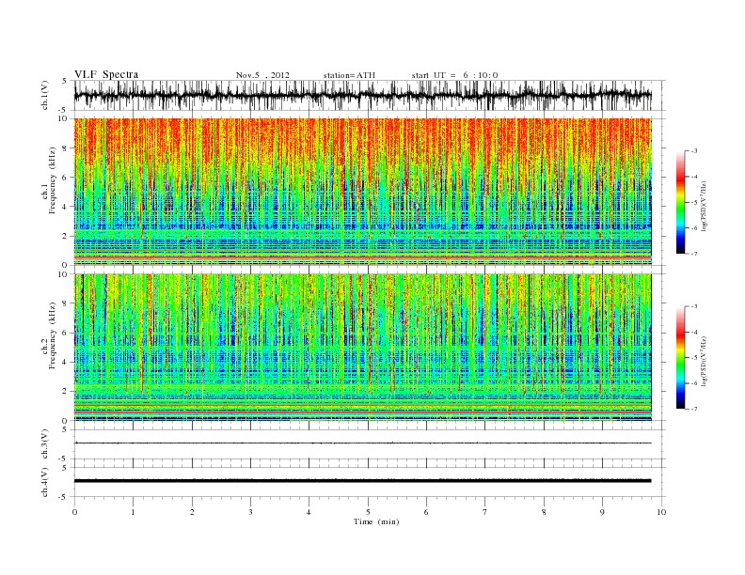Click the ch.1 waveform trace panel
Screen dimensions: 745x575
point(370,95)
